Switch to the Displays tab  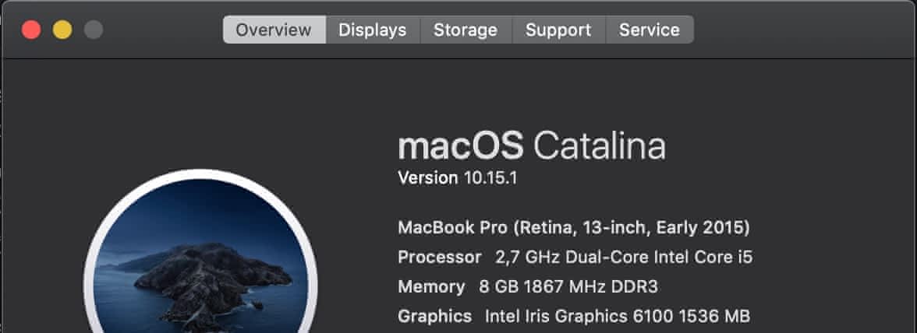coord(372,30)
